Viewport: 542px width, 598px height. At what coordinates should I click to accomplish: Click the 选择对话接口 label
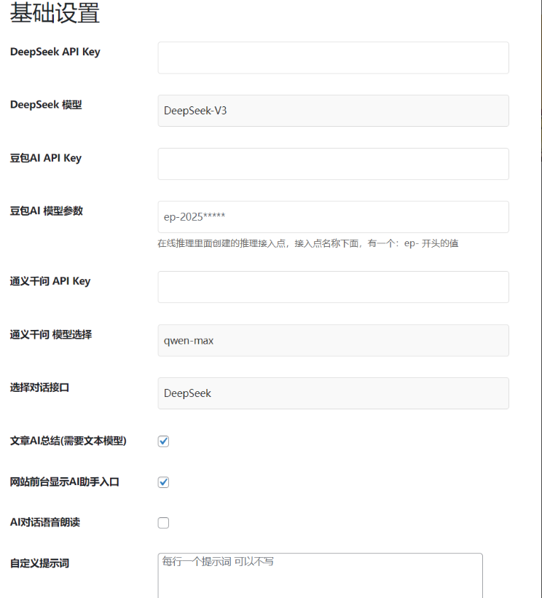[x=39, y=387]
